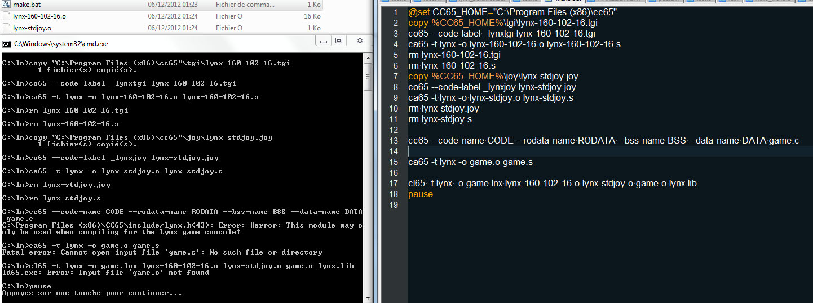Click the console scrollbar up arrow
Viewport: 813px width, 303px height.
(x=368, y=57)
